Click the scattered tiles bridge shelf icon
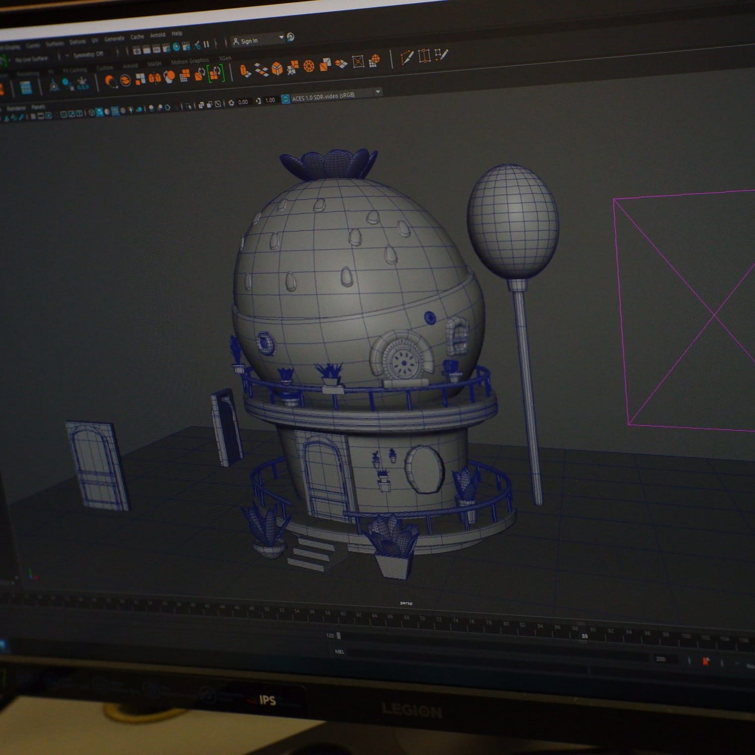The width and height of the screenshot is (755, 755). click(261, 69)
